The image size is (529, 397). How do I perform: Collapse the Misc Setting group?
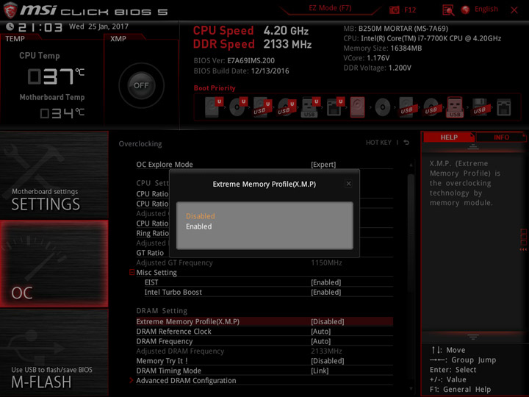[x=132, y=272]
